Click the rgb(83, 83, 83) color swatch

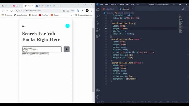121,18
